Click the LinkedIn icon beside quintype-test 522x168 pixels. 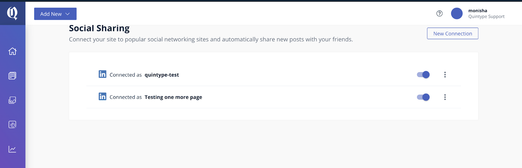[102, 74]
